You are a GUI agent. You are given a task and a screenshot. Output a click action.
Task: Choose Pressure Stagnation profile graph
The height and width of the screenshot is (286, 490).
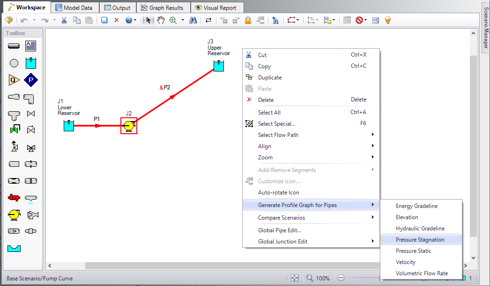point(421,239)
